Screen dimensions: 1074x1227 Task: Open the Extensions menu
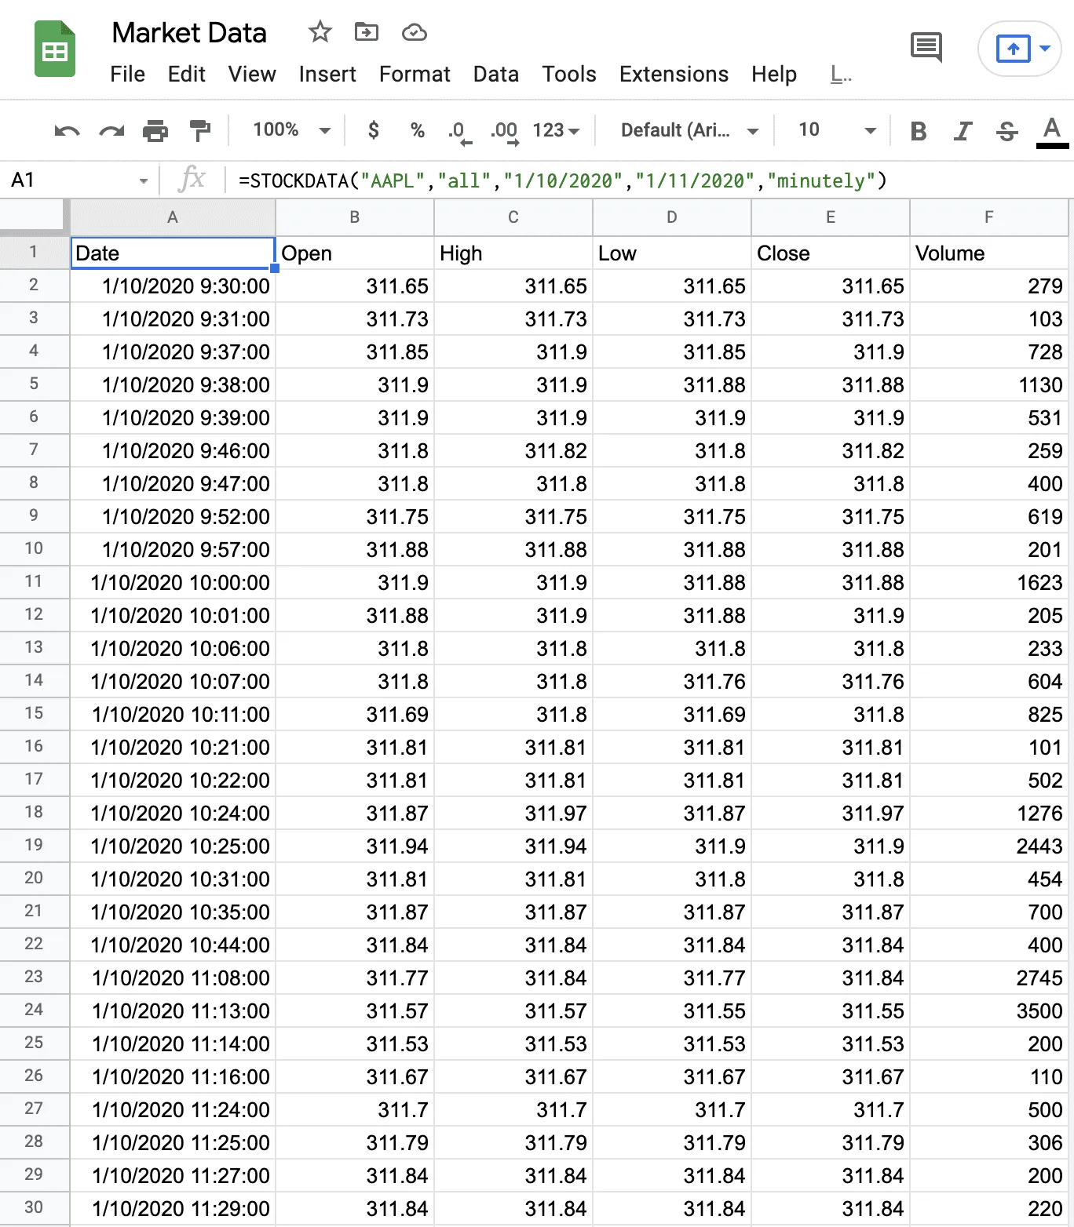674,75
